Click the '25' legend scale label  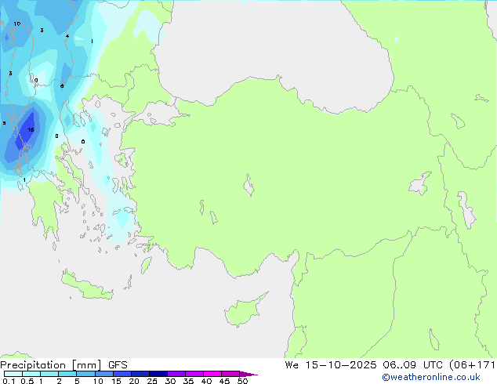(x=152, y=381)
